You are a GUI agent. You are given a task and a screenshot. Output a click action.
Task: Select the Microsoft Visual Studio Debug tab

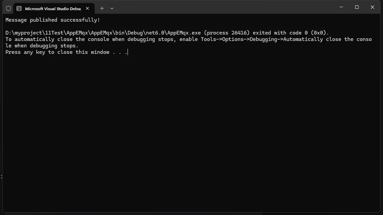click(x=53, y=8)
